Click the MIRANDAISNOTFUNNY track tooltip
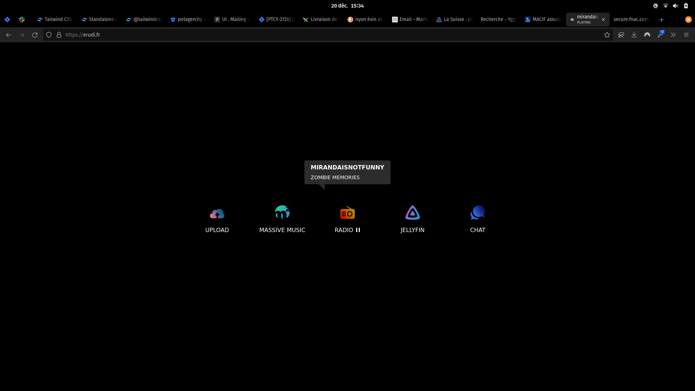The height and width of the screenshot is (391, 695). tap(347, 172)
